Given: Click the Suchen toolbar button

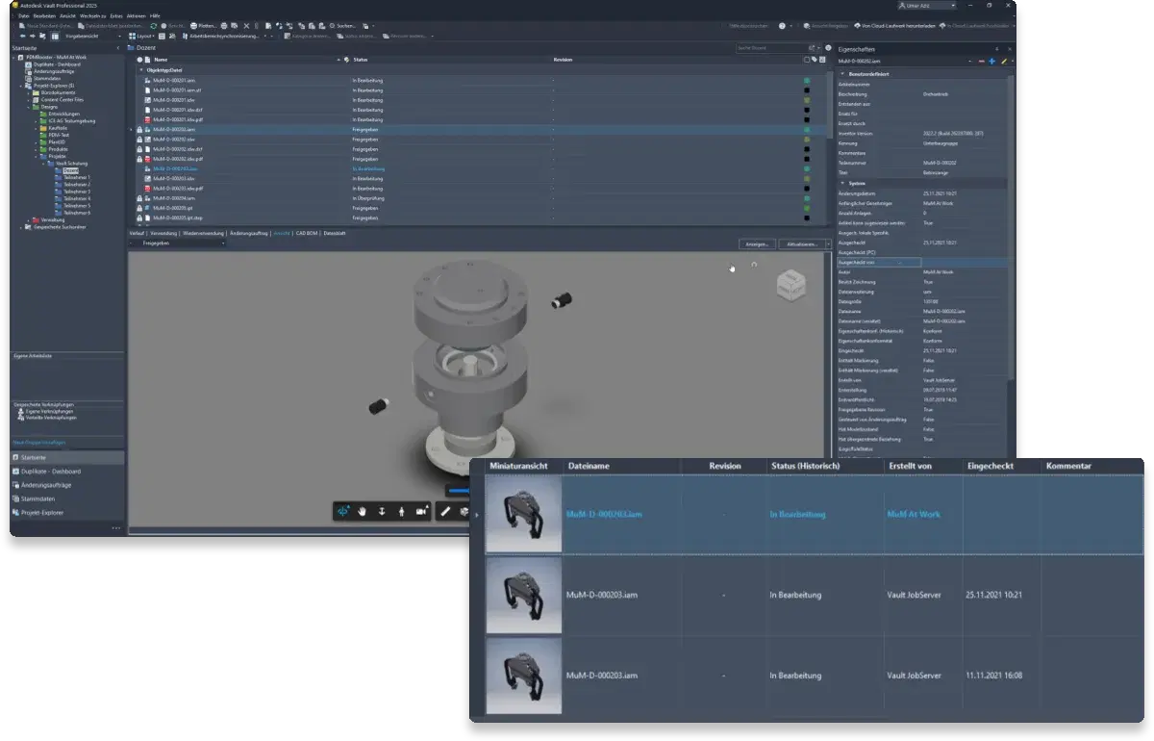Looking at the screenshot, I should [343, 26].
